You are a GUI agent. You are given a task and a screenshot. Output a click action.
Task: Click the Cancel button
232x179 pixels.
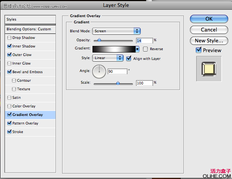pyautogui.click(x=209, y=30)
